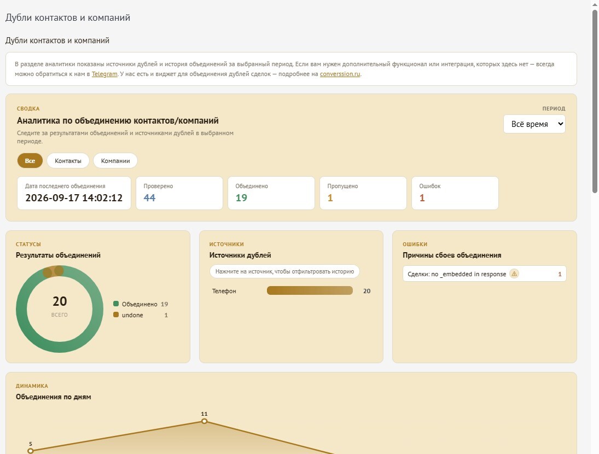Click the donut chart total of 20
Image resolution: width=599 pixels, height=454 pixels.
point(60,301)
